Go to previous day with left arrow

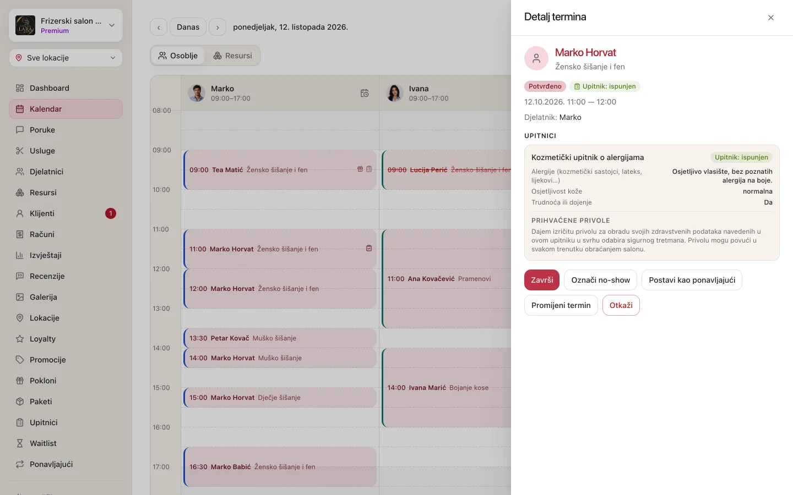tap(159, 27)
